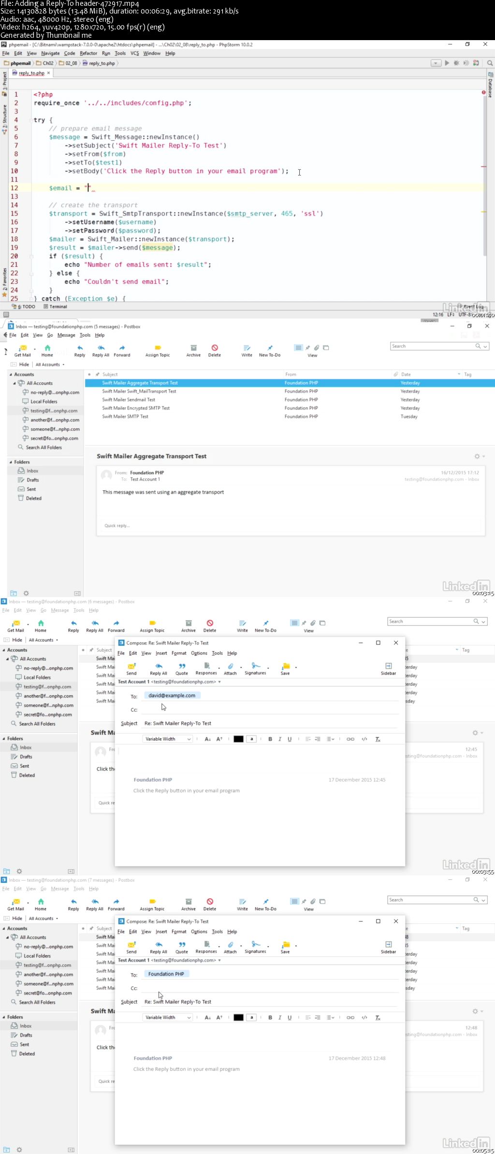
Task: Open the Terminal tool window in PhpStorm
Action: click(55, 307)
